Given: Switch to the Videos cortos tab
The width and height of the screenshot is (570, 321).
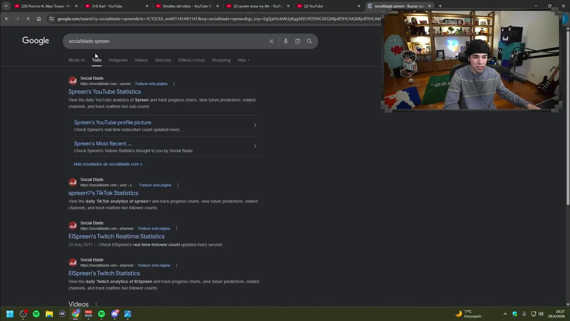Looking at the screenshot, I should pos(191,60).
